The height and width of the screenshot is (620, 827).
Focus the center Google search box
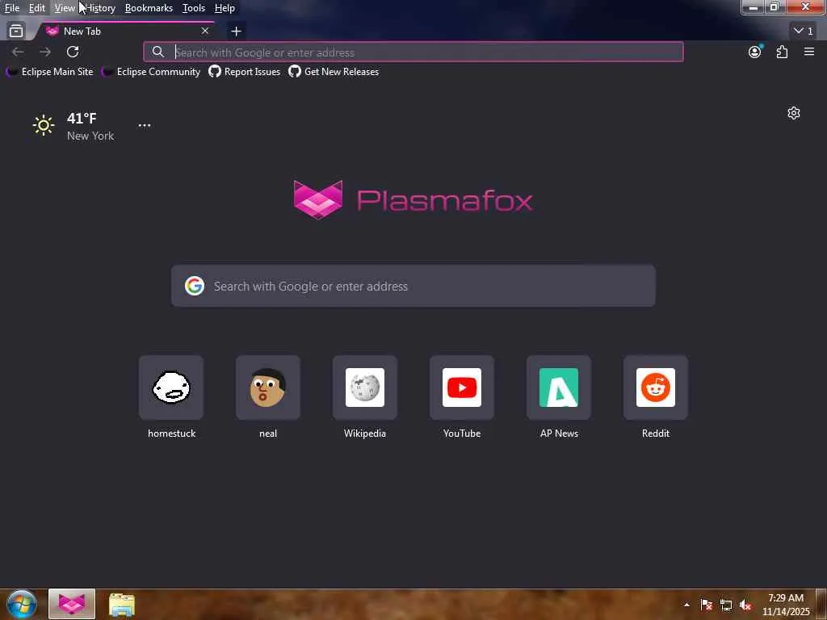tap(413, 286)
